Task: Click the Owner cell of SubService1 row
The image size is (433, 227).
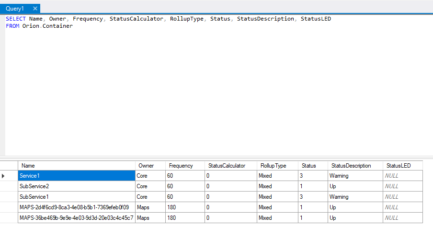Action: [x=150, y=197]
